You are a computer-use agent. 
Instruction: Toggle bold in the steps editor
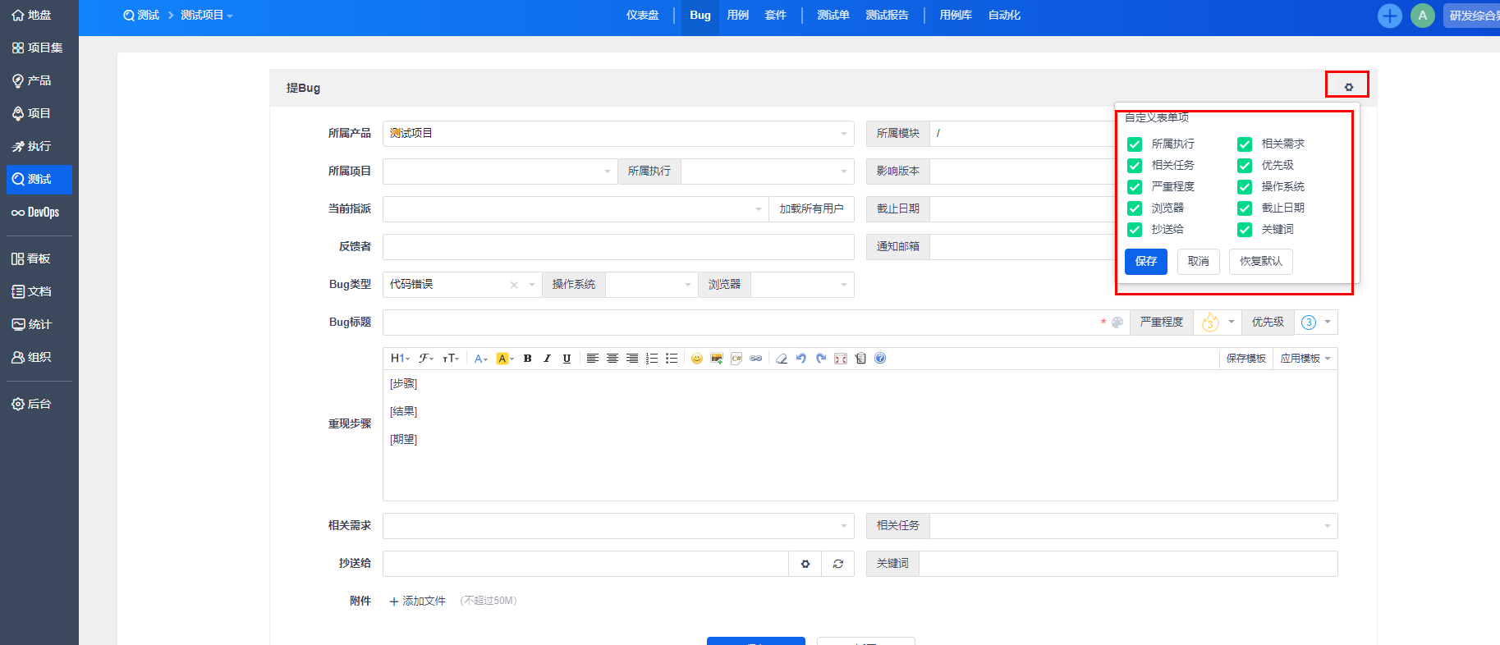527,359
